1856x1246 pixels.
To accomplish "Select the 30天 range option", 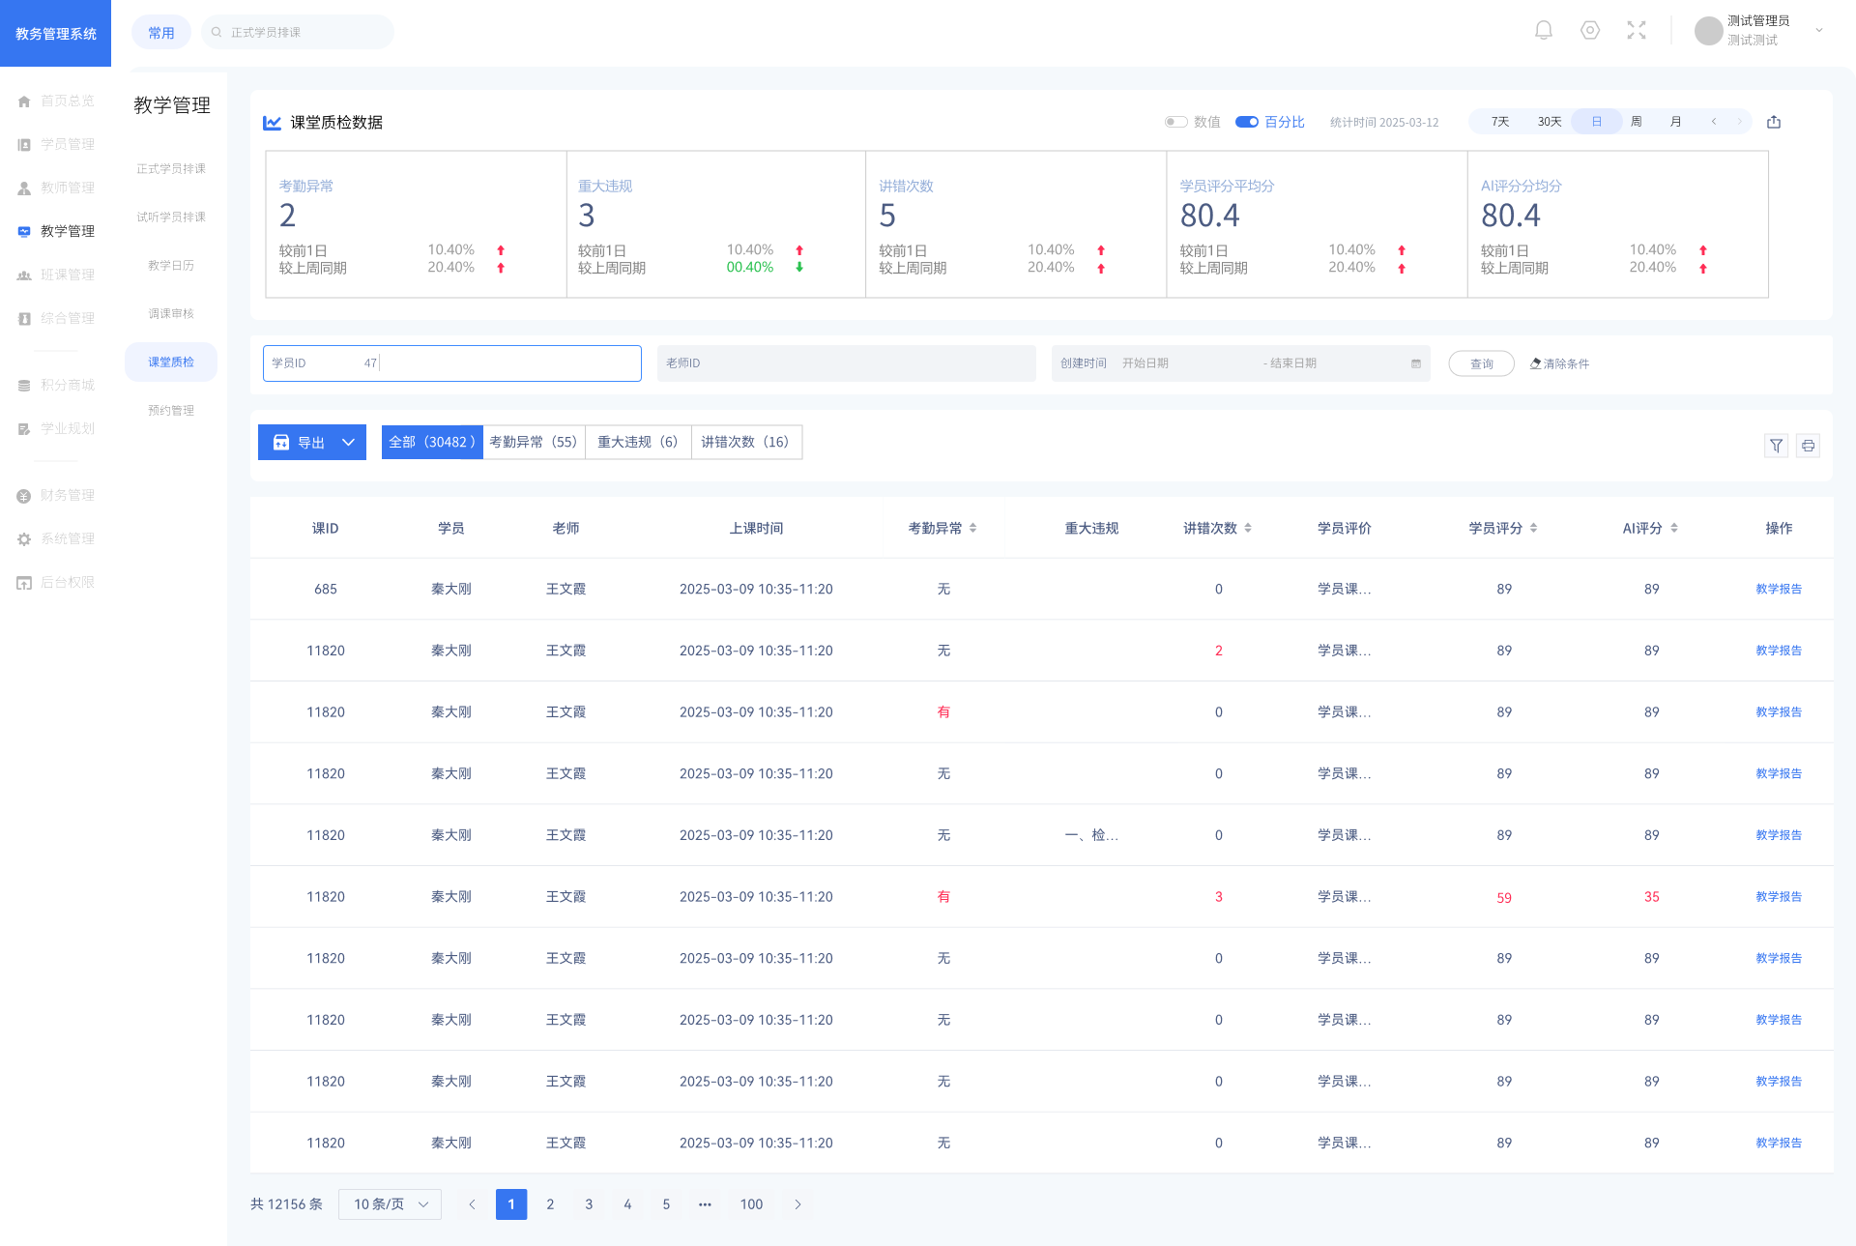I will click(1550, 122).
